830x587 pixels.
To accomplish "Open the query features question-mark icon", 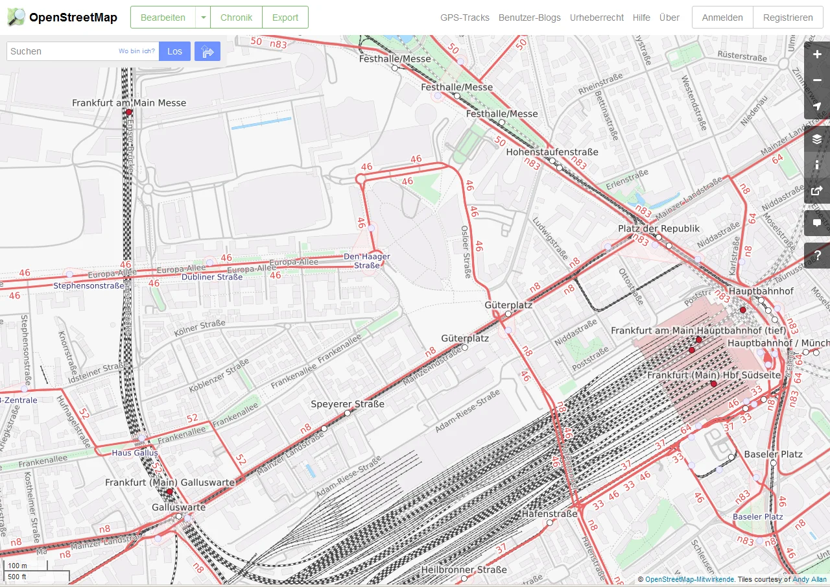I will point(817,256).
